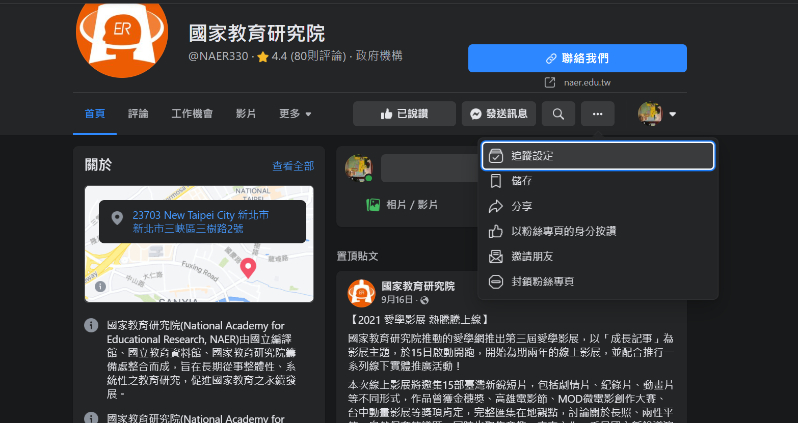Viewport: 798px width, 423px height.
Task: Click the location pin icon beside address
Action: click(x=117, y=218)
